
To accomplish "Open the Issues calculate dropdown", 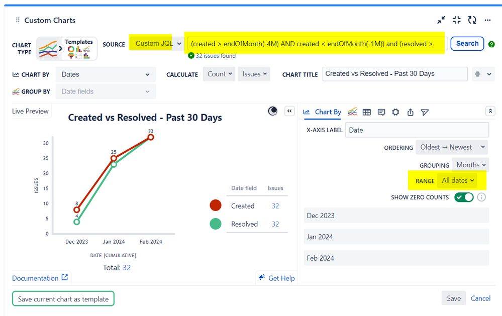I will [x=254, y=74].
